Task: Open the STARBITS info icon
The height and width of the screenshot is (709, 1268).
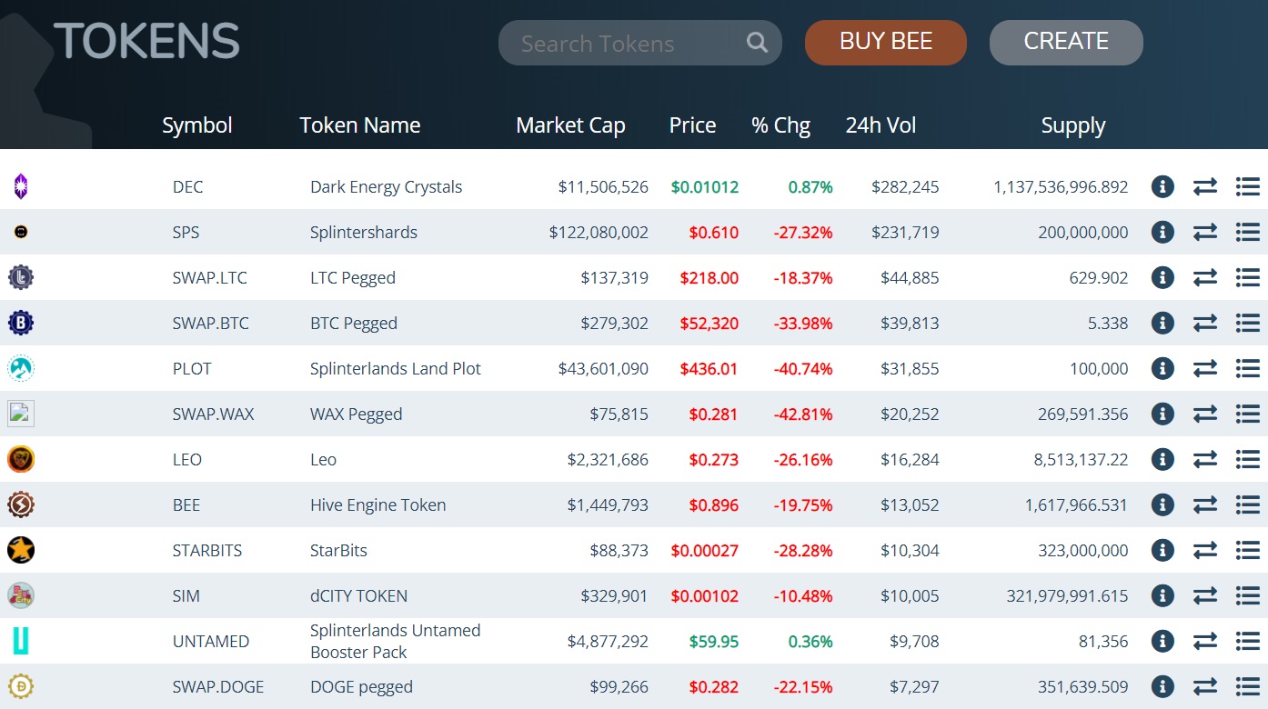Action: tap(1162, 550)
